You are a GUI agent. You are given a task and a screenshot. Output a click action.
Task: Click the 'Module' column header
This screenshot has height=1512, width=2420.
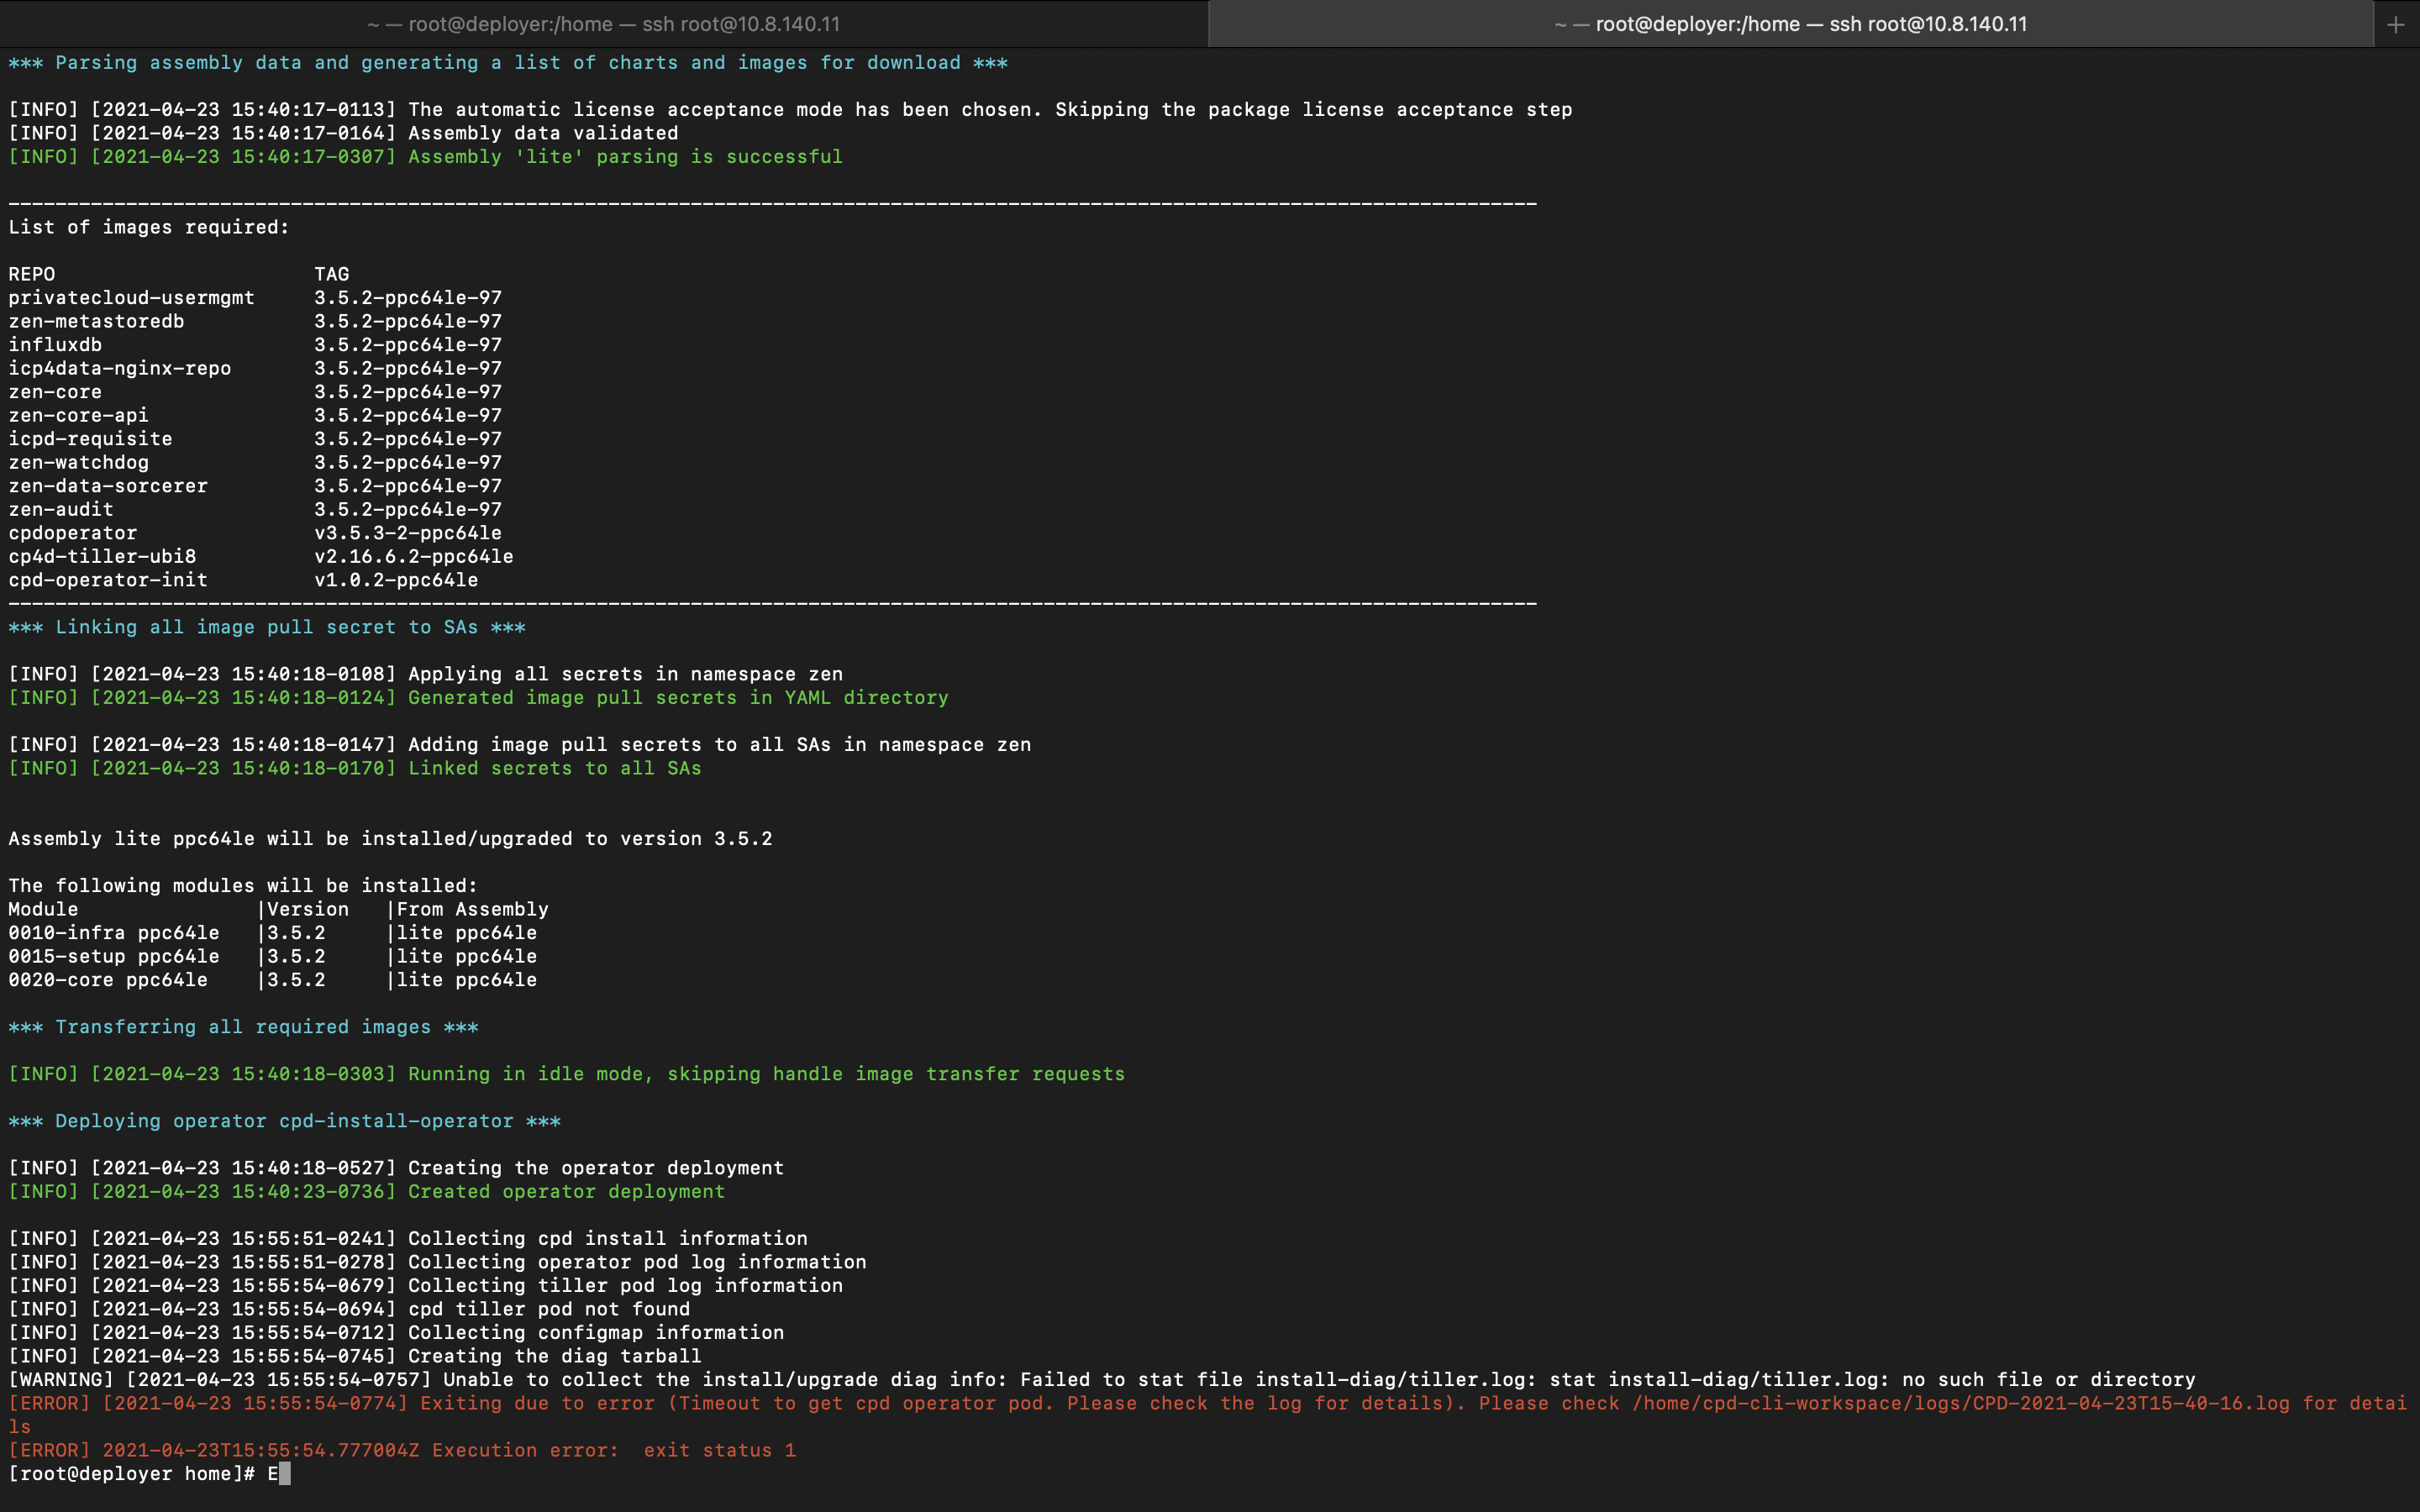(43, 909)
